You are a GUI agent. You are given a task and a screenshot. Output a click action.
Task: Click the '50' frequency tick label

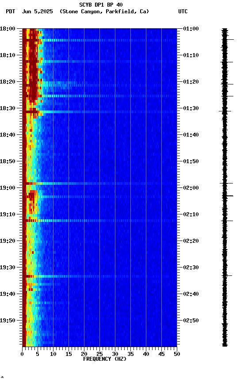pyautogui.click(x=177, y=354)
